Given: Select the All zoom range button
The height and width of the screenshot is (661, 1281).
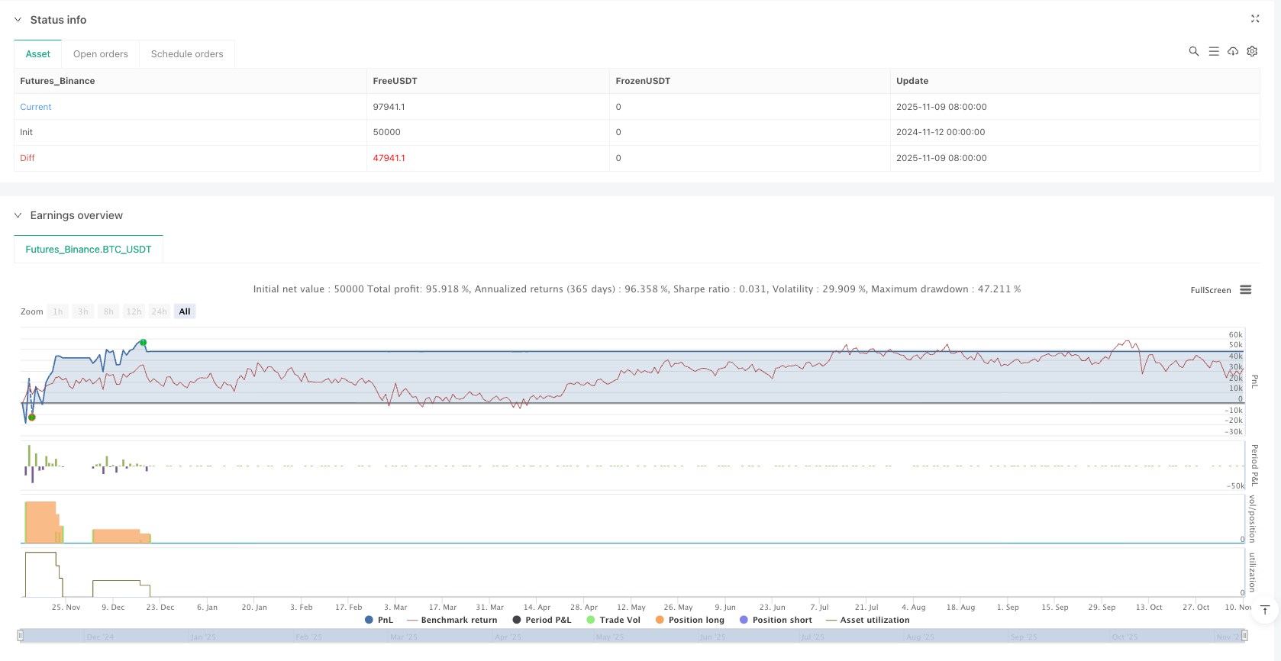Looking at the screenshot, I should click(185, 311).
